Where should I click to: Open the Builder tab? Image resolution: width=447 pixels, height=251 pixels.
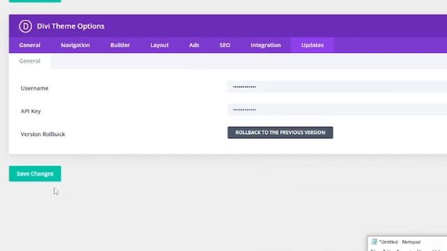120,45
